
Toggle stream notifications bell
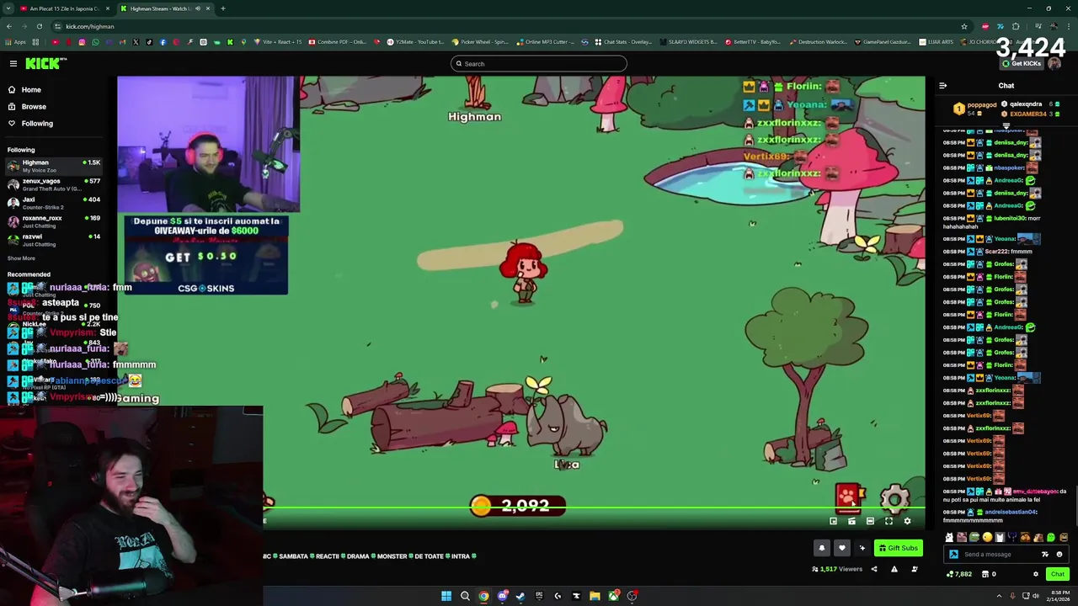click(822, 549)
